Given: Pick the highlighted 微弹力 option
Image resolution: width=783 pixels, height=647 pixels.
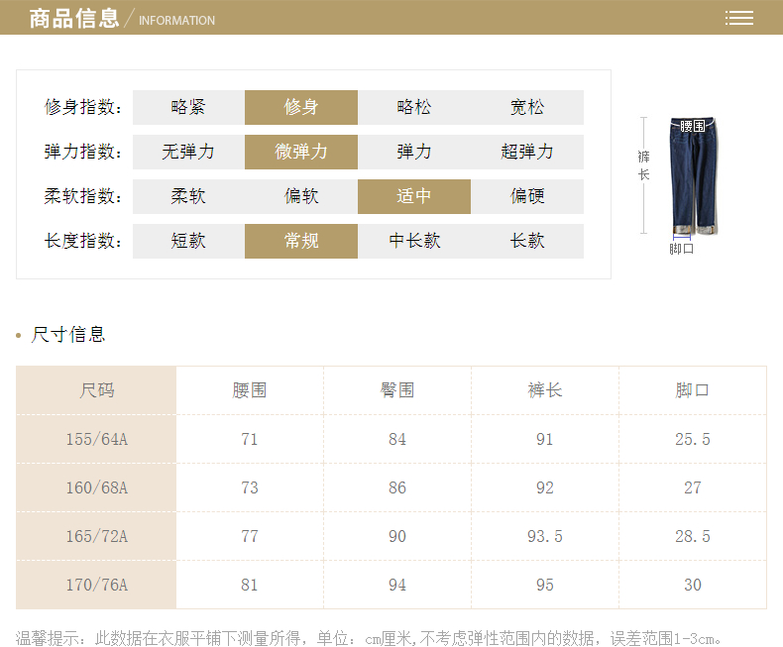Looking at the screenshot, I should [301, 152].
